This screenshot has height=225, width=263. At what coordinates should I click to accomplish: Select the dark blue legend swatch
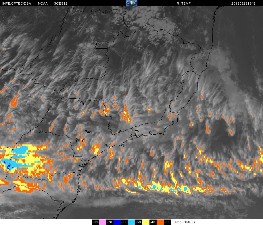pyautogui.click(x=117, y=222)
